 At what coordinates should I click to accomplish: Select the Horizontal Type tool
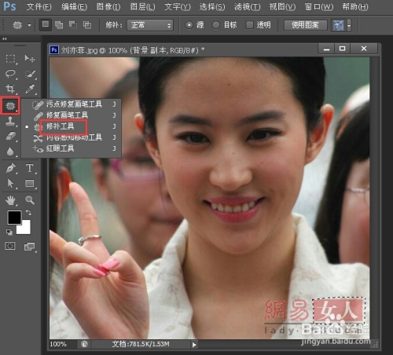(30, 168)
